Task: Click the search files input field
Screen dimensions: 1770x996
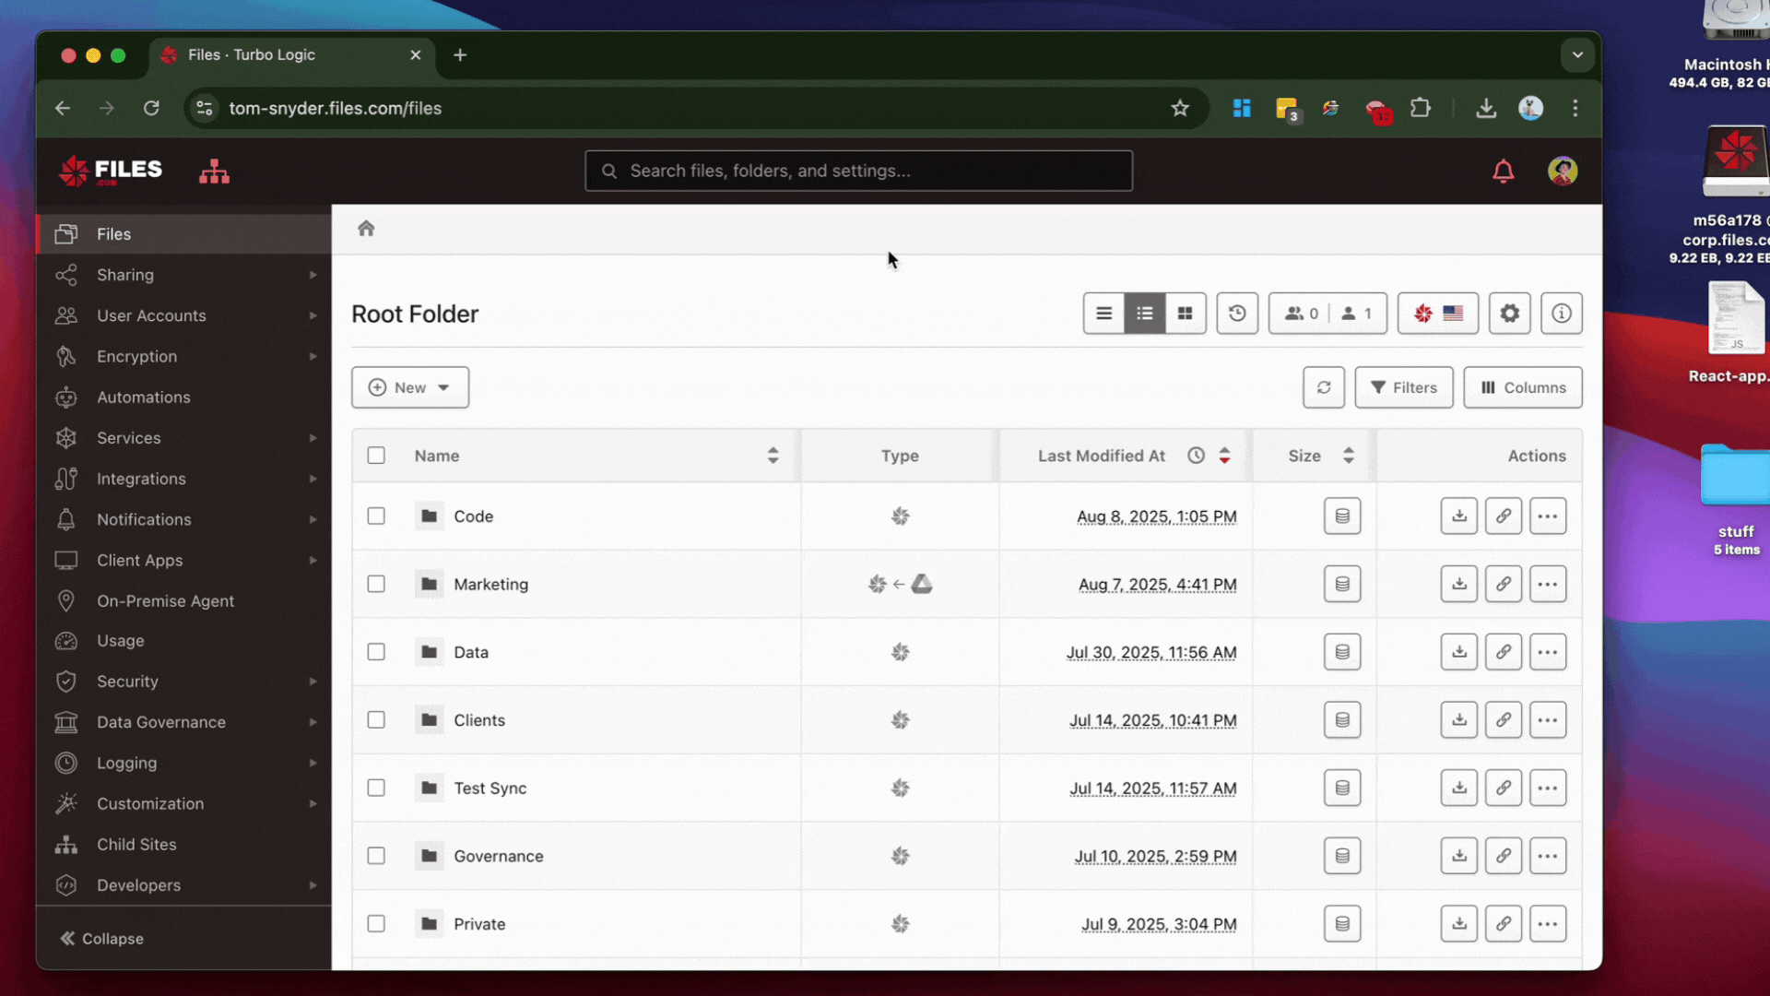Action: click(857, 172)
